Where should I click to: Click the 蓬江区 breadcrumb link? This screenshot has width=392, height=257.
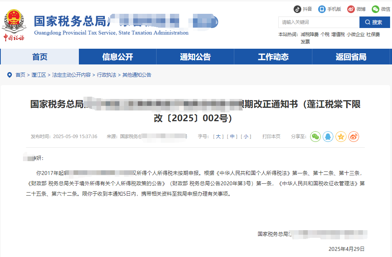(39, 75)
